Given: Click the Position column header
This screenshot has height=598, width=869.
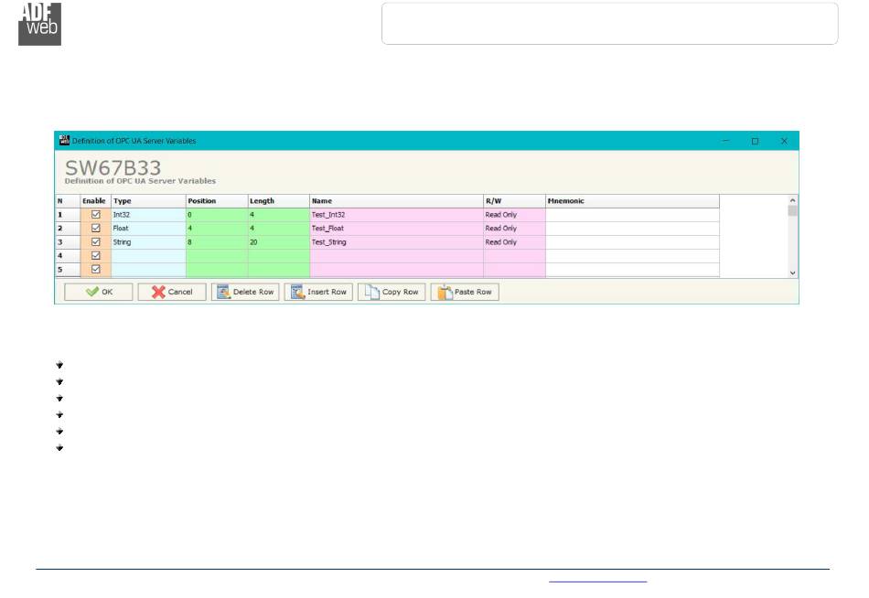Looking at the screenshot, I should point(217,200).
